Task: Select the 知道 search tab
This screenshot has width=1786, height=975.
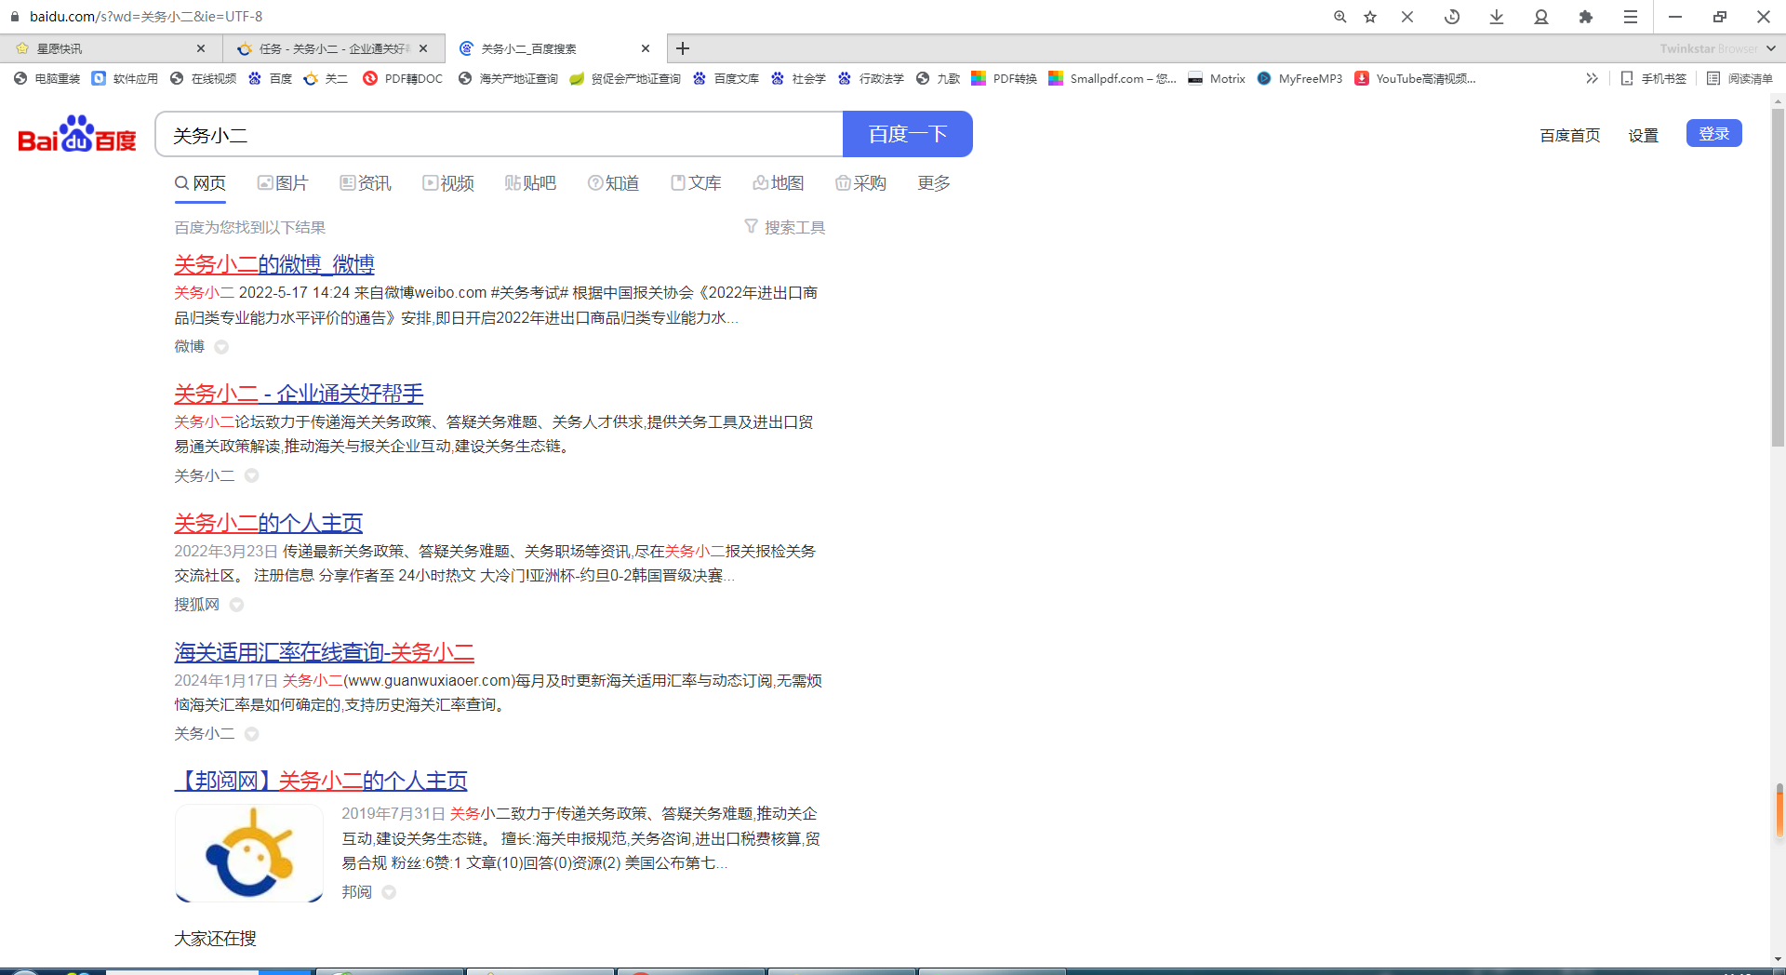Action: click(x=614, y=183)
